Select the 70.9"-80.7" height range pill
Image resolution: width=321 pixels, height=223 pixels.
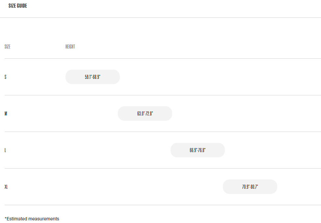click(250, 187)
